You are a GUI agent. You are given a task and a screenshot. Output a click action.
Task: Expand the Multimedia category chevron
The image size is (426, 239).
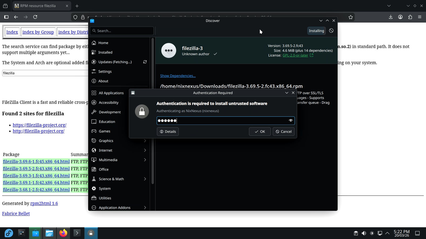click(x=145, y=160)
